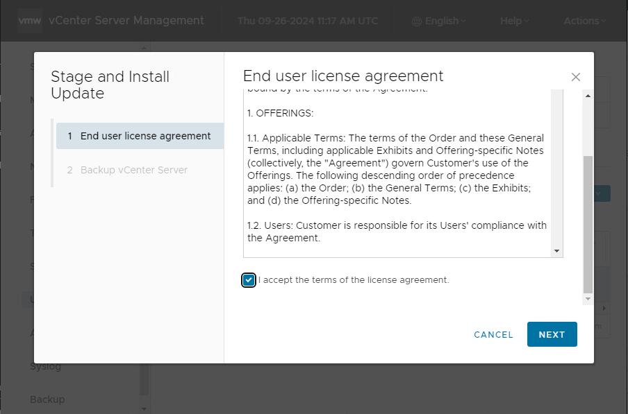Screen dimensions: 628x414
Task: Click the dialog outer scroll up arrow
Action: tap(588, 96)
